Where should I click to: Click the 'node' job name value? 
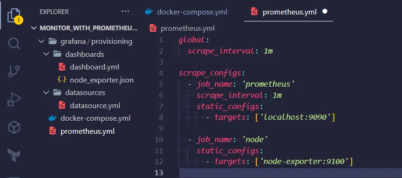click(x=255, y=139)
